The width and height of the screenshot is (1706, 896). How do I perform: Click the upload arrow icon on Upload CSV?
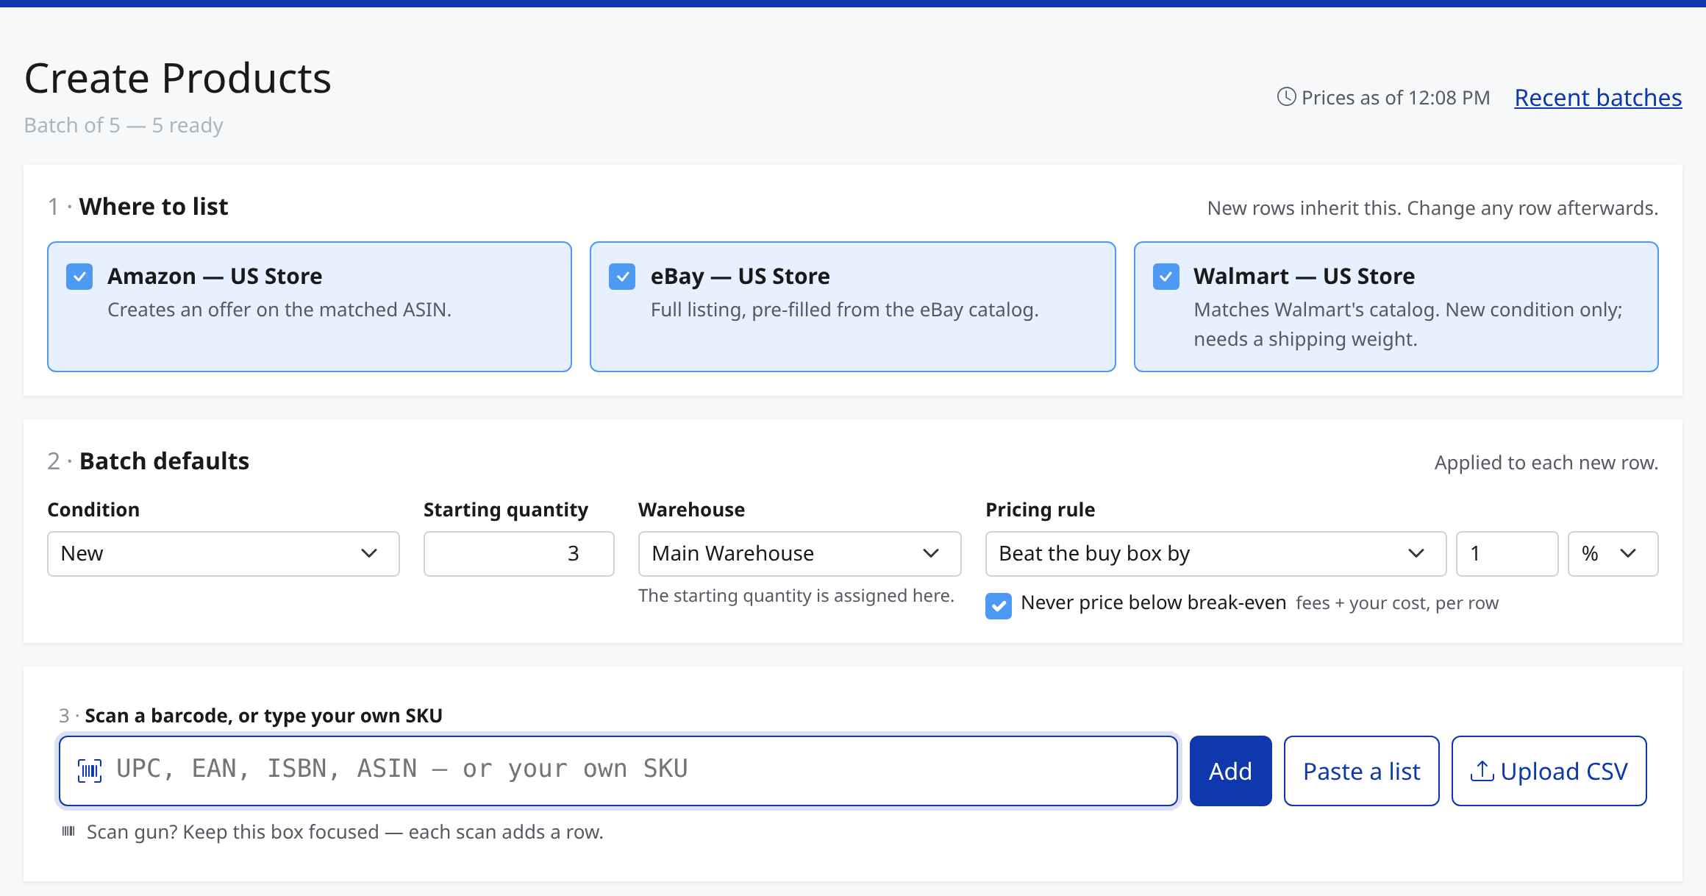pyautogui.click(x=1482, y=771)
